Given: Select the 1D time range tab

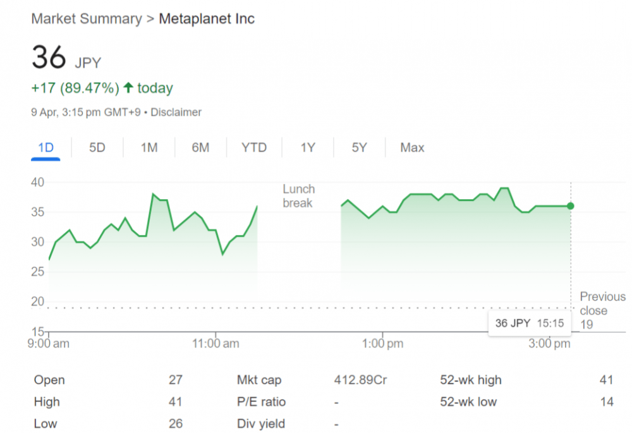Looking at the screenshot, I should pos(46,147).
